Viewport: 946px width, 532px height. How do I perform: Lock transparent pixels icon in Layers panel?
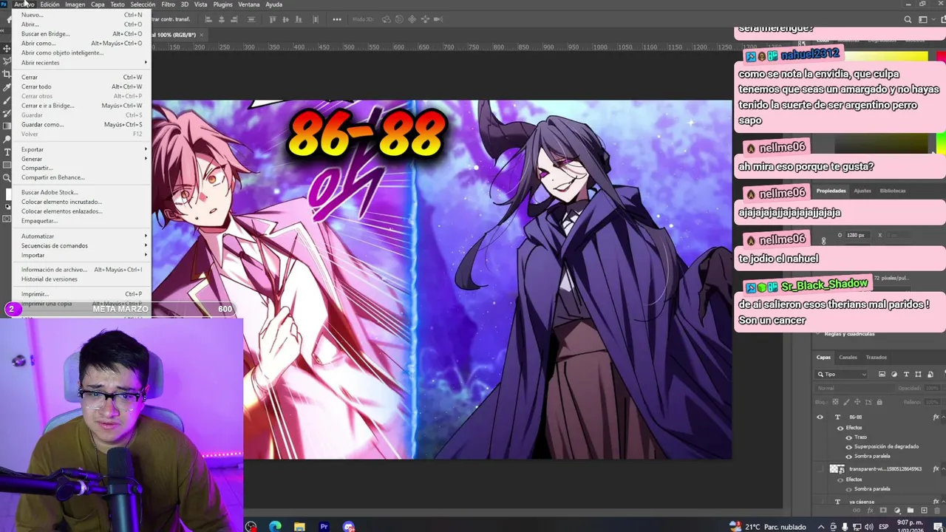(x=835, y=402)
